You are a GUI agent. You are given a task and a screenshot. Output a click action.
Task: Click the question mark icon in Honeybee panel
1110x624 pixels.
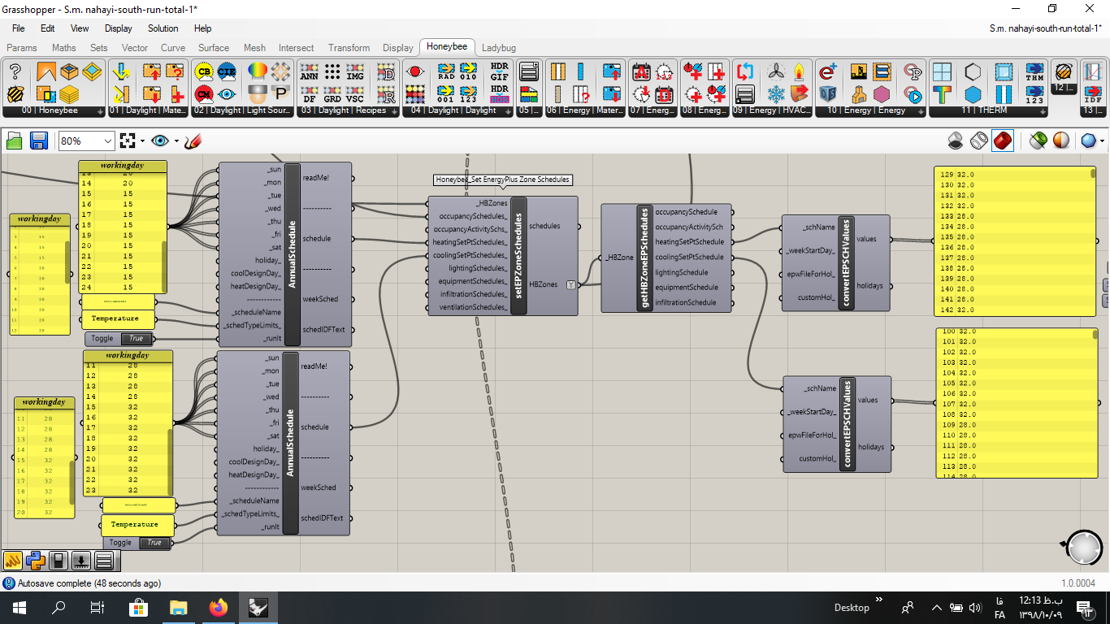pyautogui.click(x=15, y=71)
